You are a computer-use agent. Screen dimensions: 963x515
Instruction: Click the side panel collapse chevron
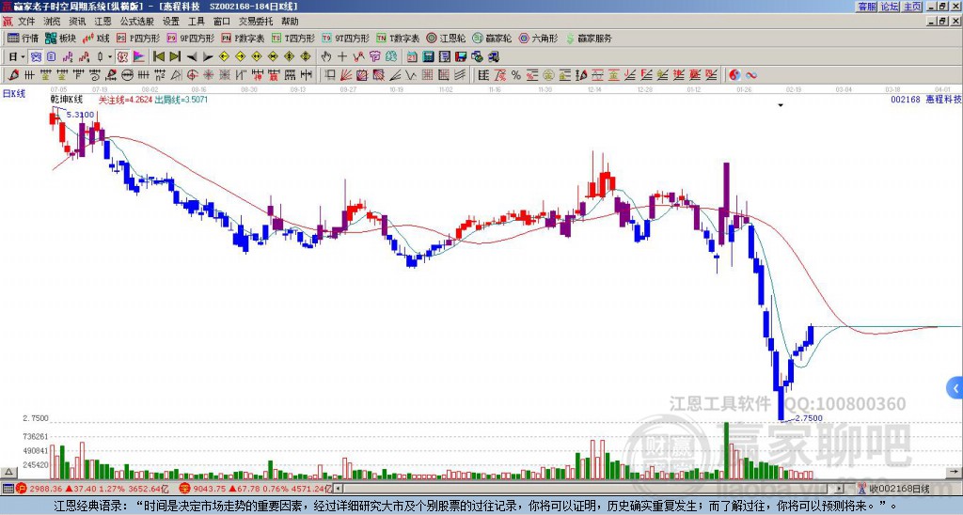pos(955,388)
